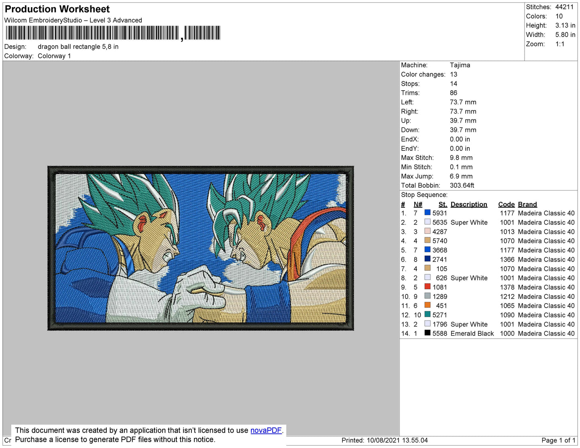
Task: Click the Brand column header
Action: (x=527, y=204)
